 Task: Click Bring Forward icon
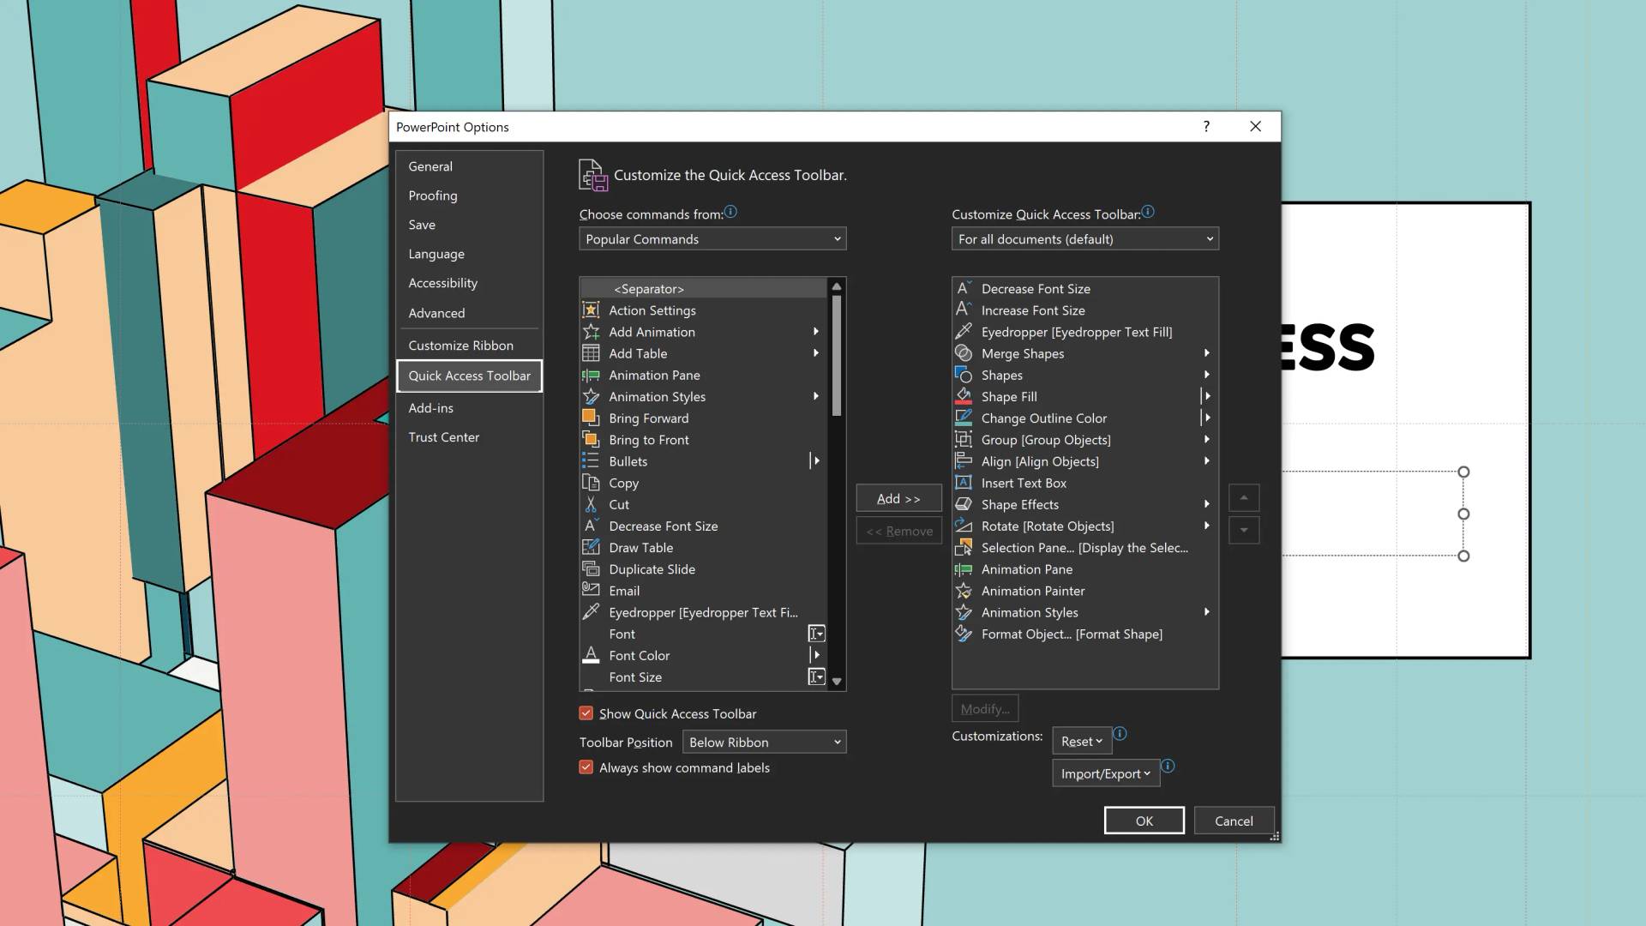(591, 418)
